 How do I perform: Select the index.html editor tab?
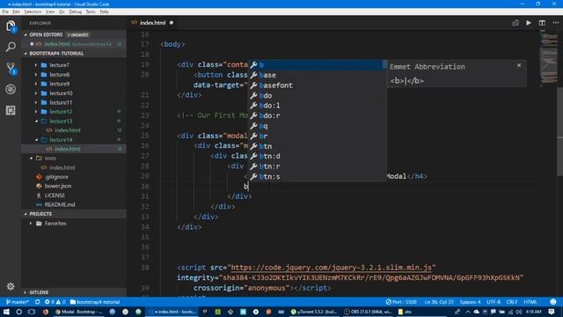tap(152, 23)
